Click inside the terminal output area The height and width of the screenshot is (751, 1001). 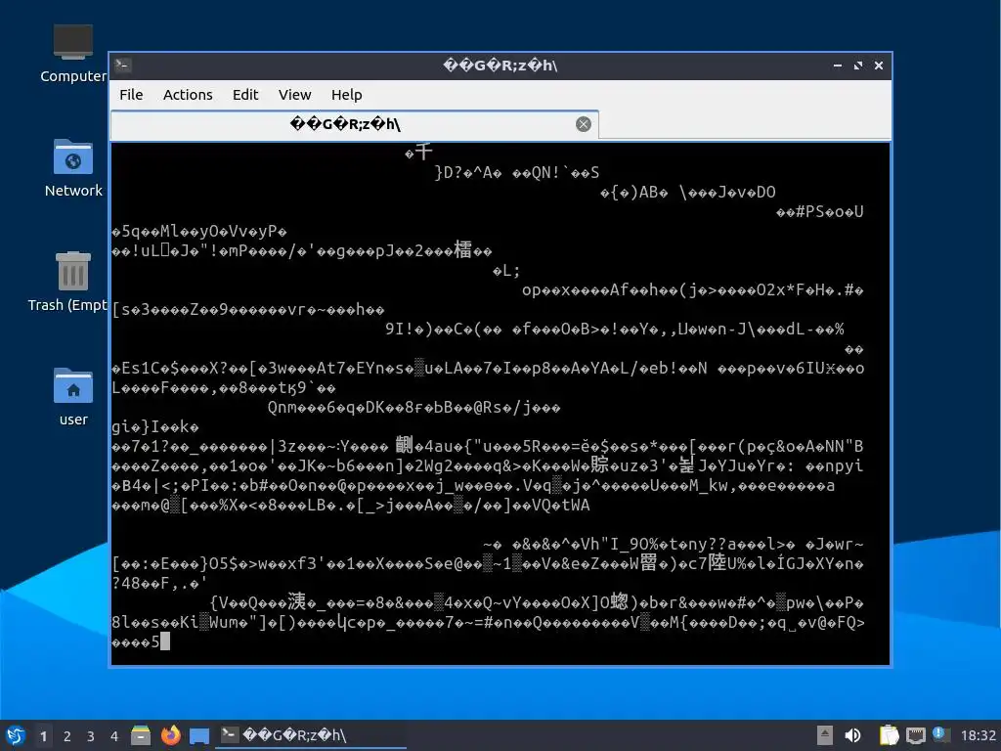click(x=500, y=404)
